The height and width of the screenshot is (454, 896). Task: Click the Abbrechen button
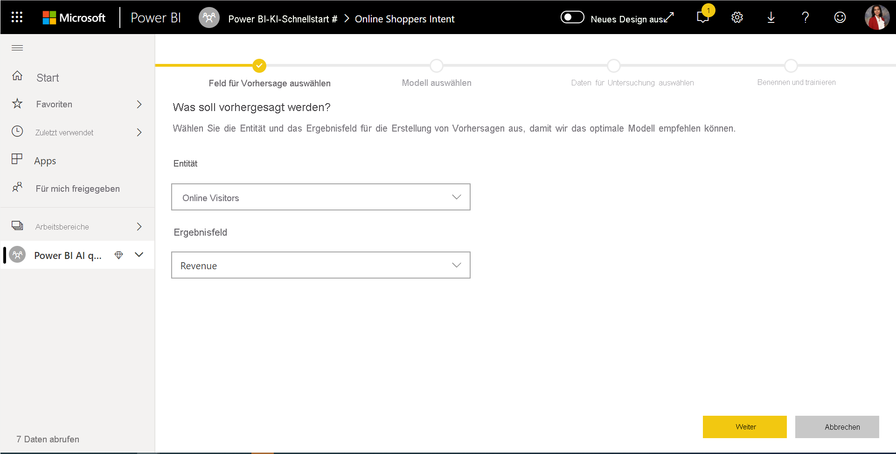pos(837,427)
